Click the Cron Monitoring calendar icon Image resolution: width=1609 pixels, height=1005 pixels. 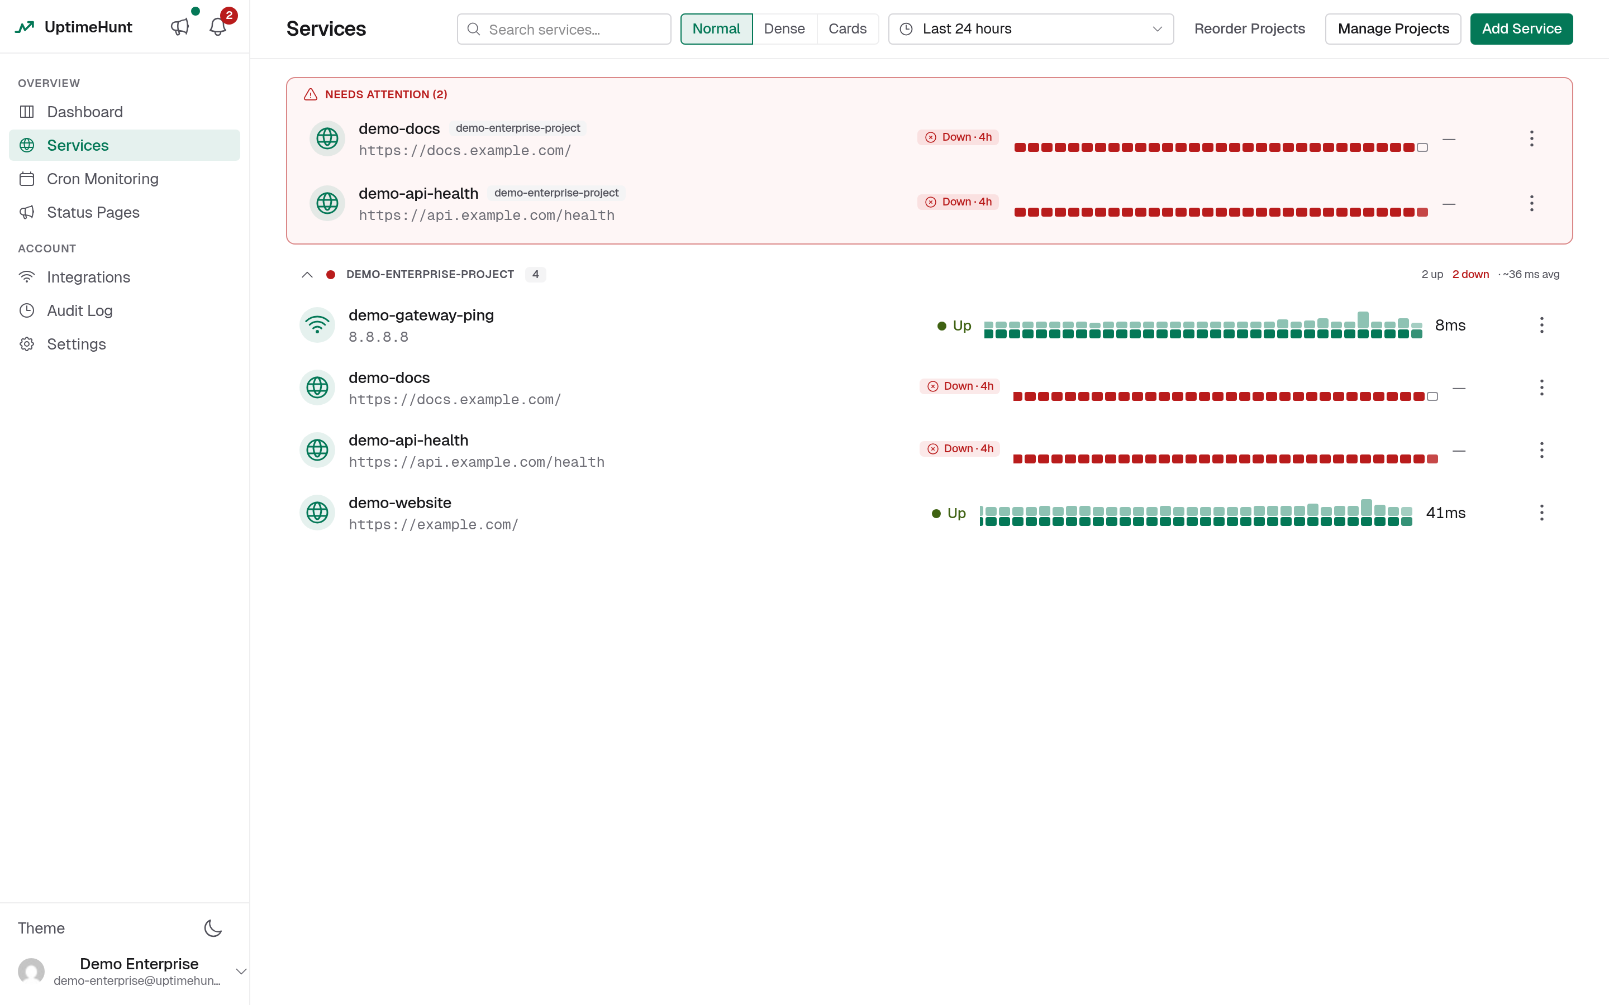(27, 179)
